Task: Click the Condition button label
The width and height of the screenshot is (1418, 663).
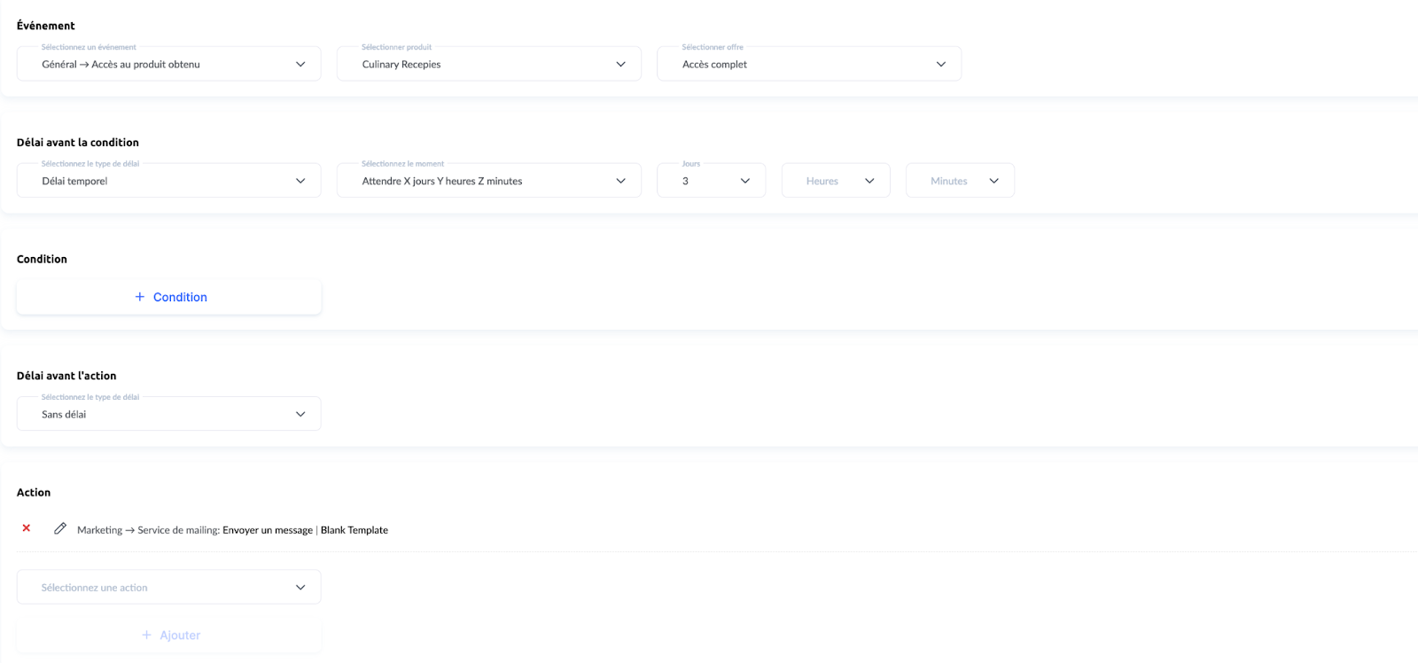Action: click(180, 298)
